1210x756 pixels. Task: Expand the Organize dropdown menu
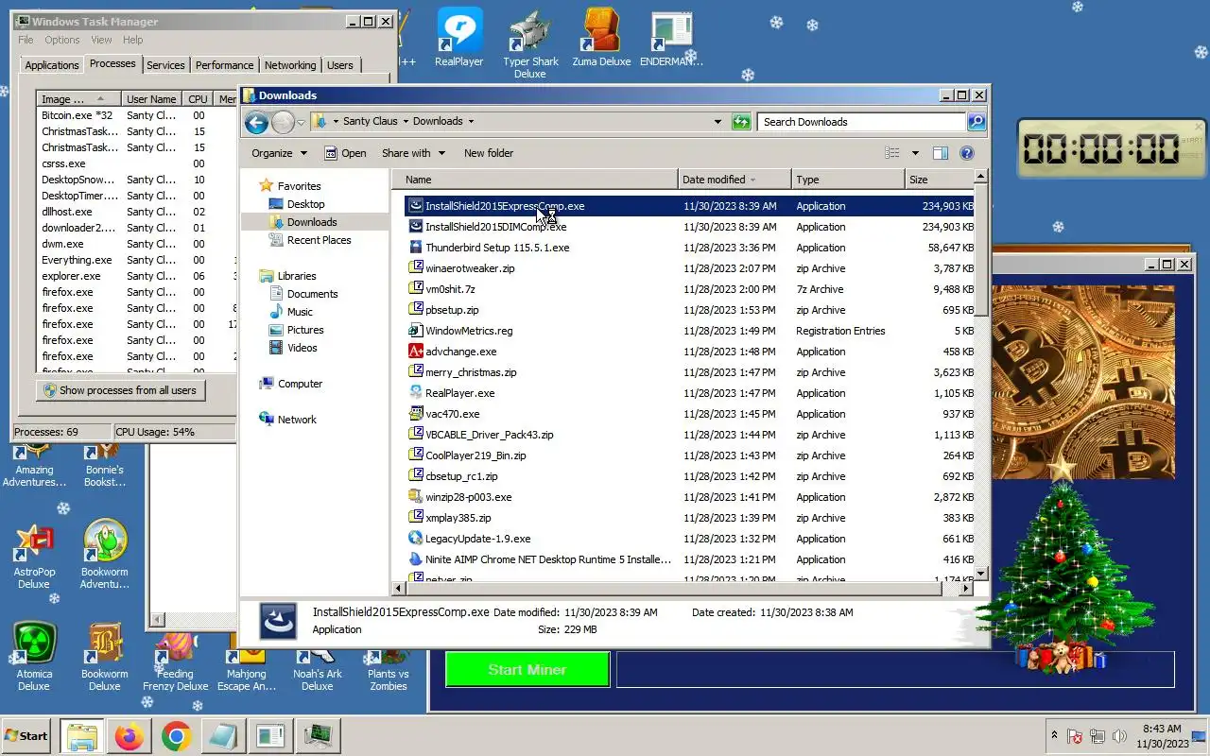(279, 153)
